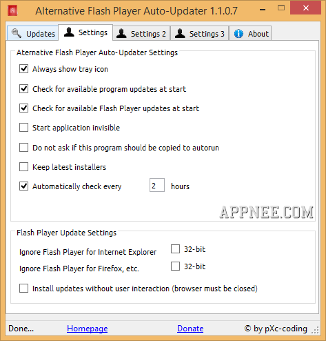Viewport: 326px width, 341px height.
Task: Click the hours interval input field
Action: (157, 185)
